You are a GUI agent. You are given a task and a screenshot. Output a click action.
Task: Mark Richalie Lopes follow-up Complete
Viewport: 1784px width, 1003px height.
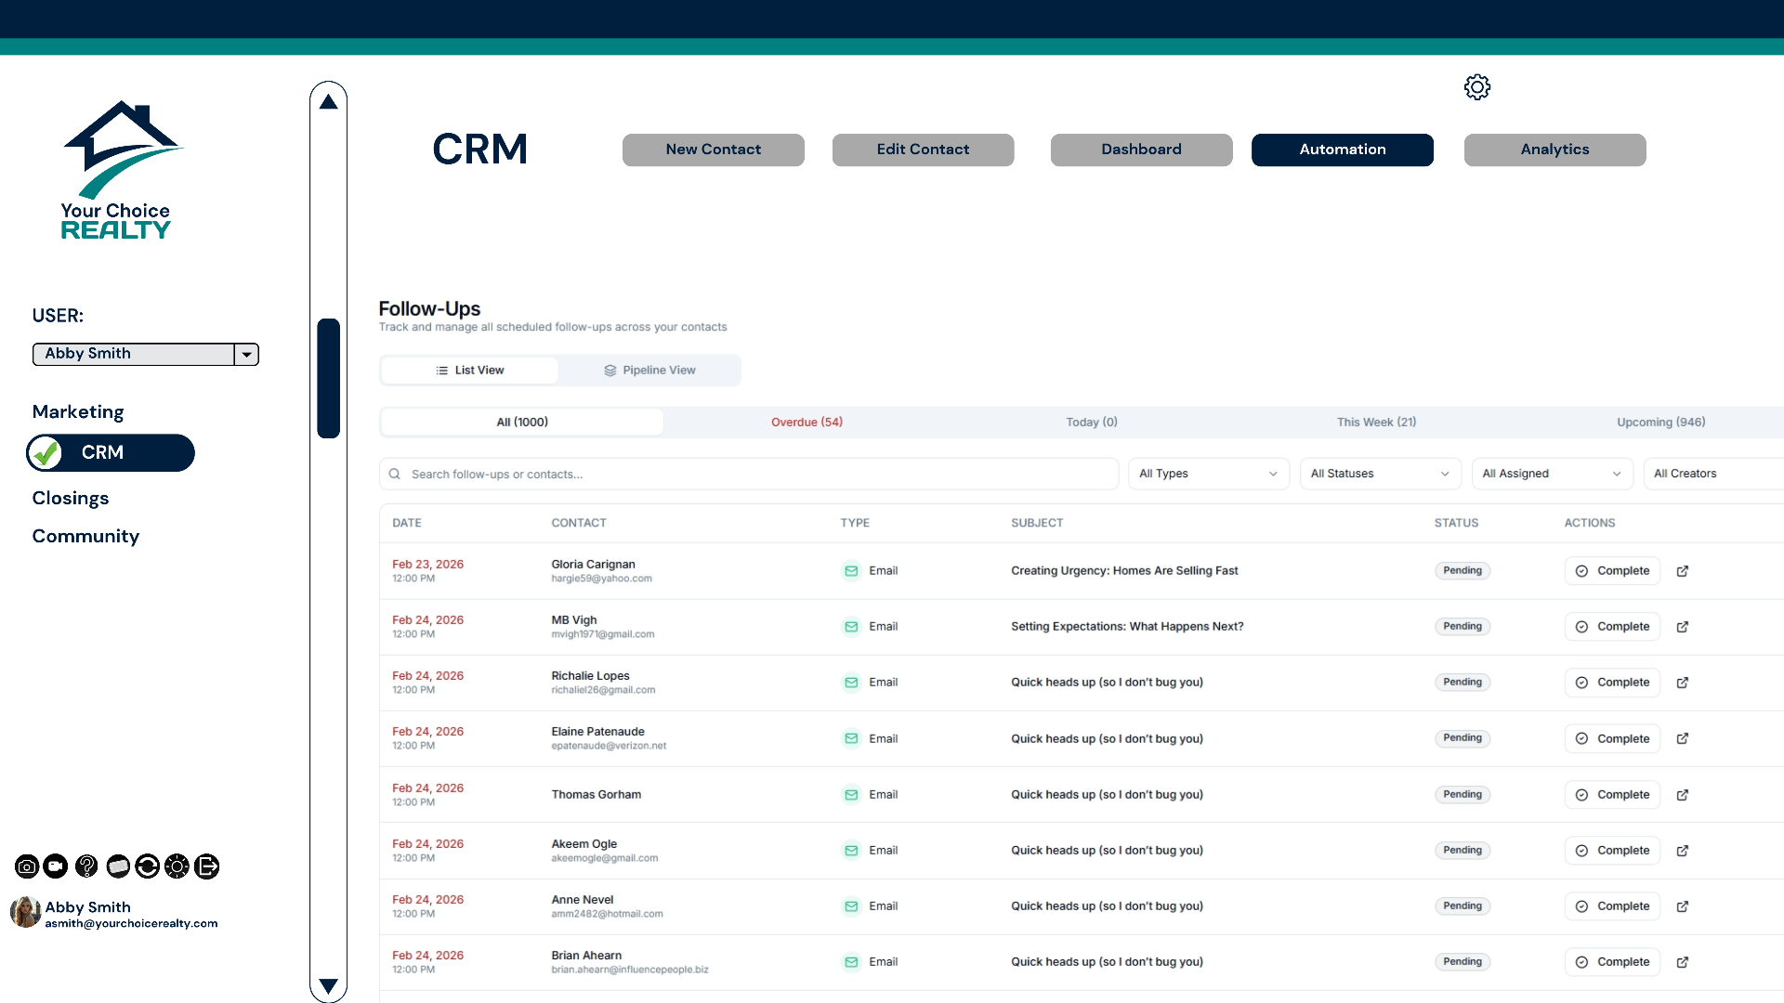(1612, 683)
